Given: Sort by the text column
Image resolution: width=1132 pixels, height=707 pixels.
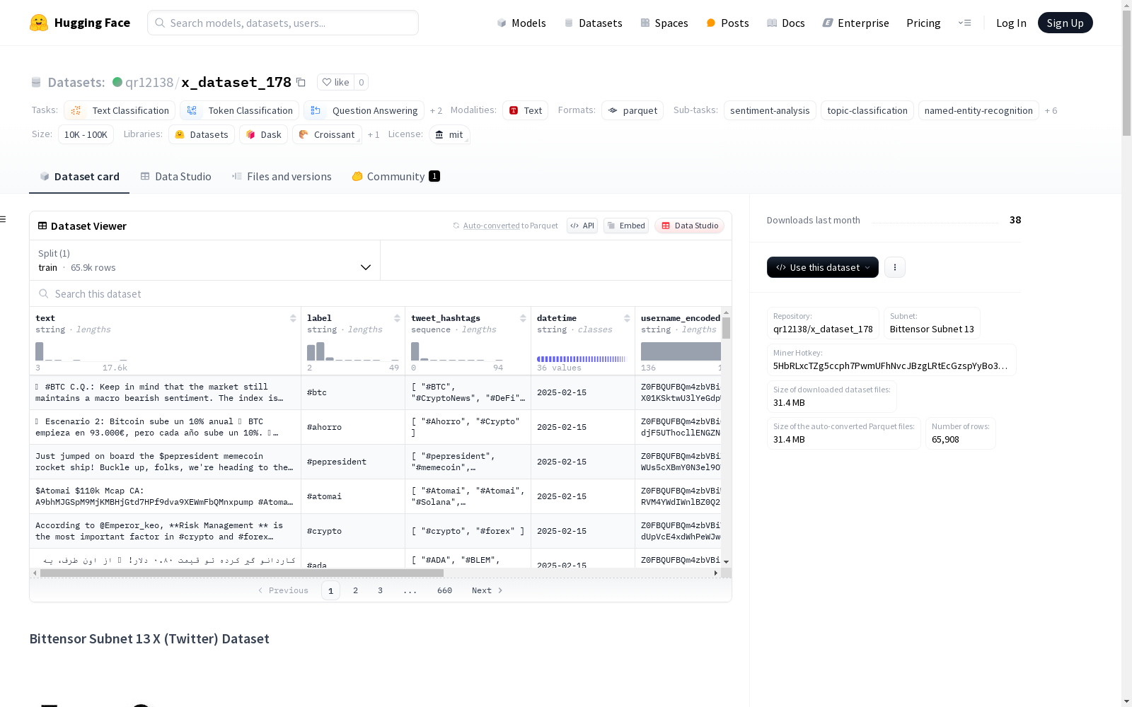Looking at the screenshot, I should coord(293,318).
